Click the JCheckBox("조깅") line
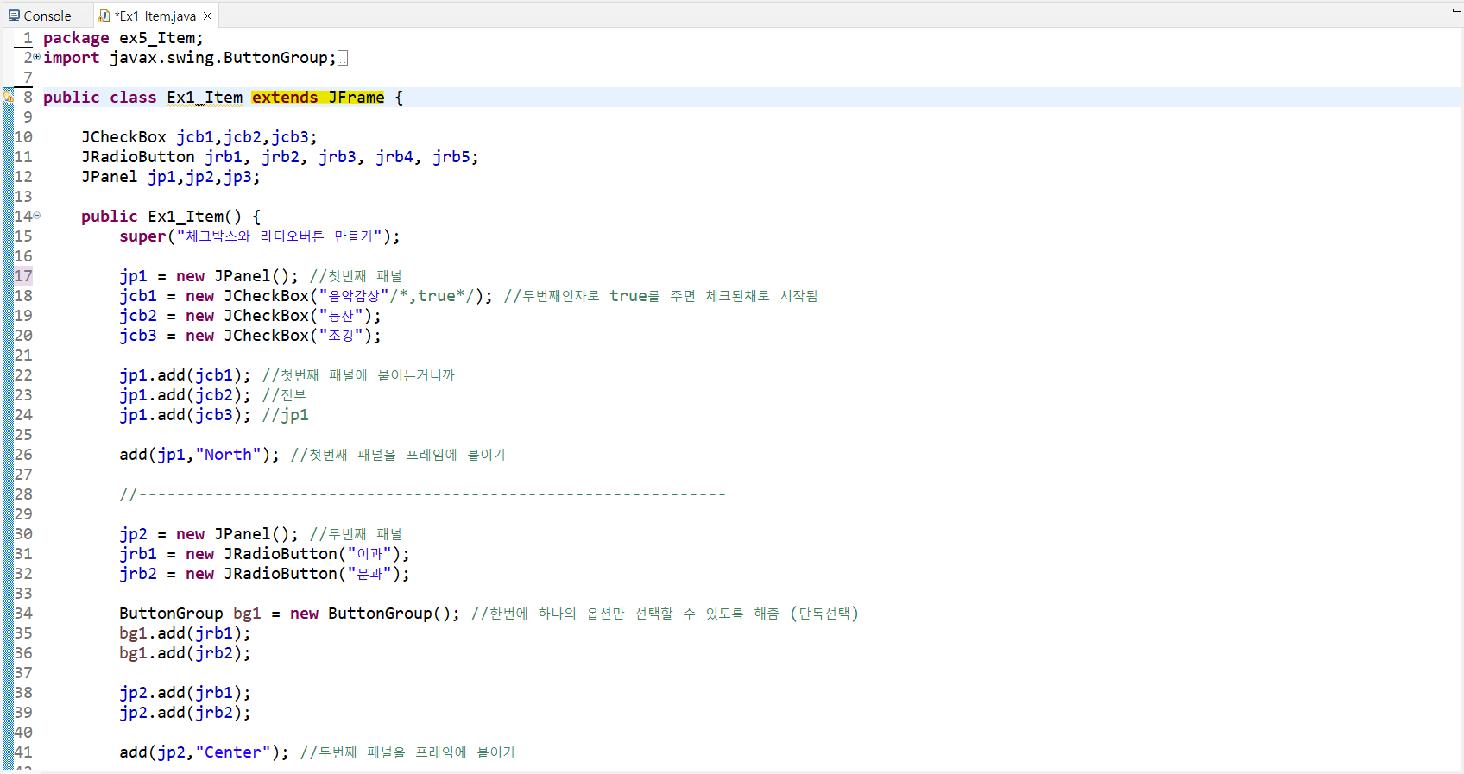Screen dimensions: 1464x774 (x=250, y=336)
